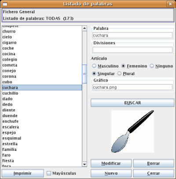
Task: Select 'fiesta' in the word list
Action: click(x=42, y=161)
